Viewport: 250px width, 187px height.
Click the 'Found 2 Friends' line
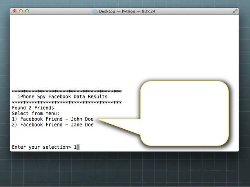pos(33,108)
